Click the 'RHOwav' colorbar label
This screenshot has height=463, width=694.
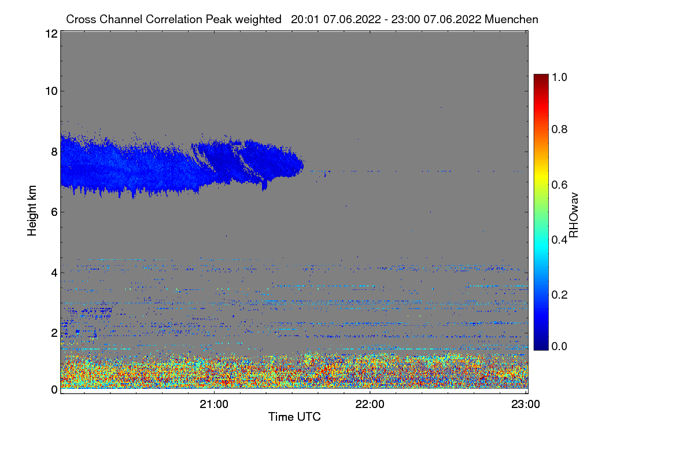[x=574, y=215]
